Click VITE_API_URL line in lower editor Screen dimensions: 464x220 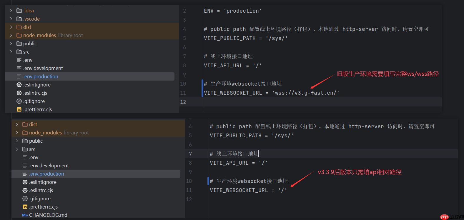pyautogui.click(x=239, y=163)
